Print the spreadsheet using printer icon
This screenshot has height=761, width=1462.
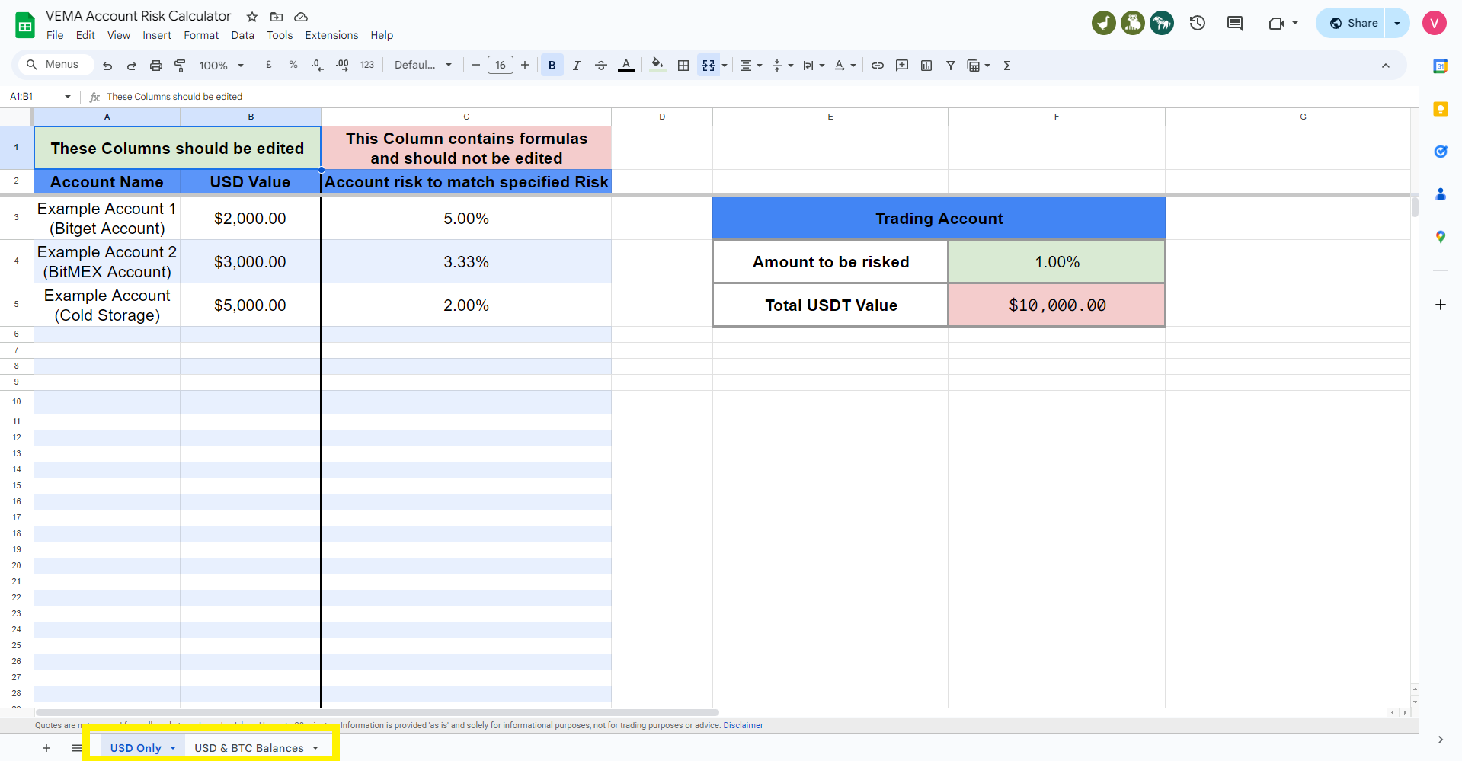pos(156,66)
